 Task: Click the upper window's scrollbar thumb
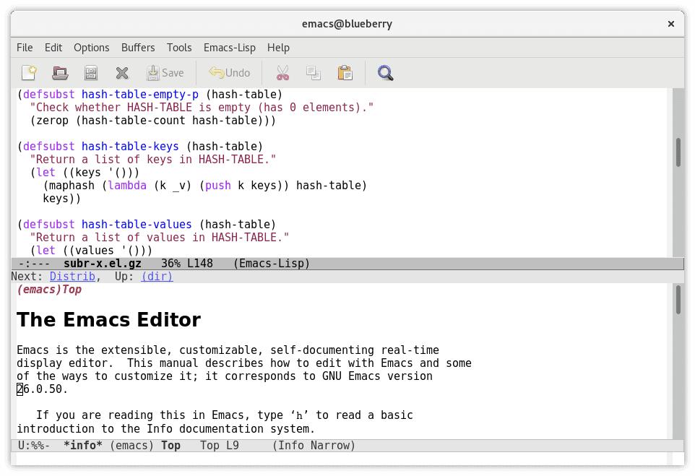tap(678, 152)
